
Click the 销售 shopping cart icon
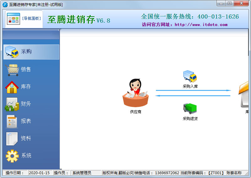[12, 70]
